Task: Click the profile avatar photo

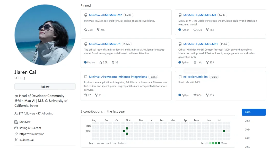Action: click(x=45, y=35)
